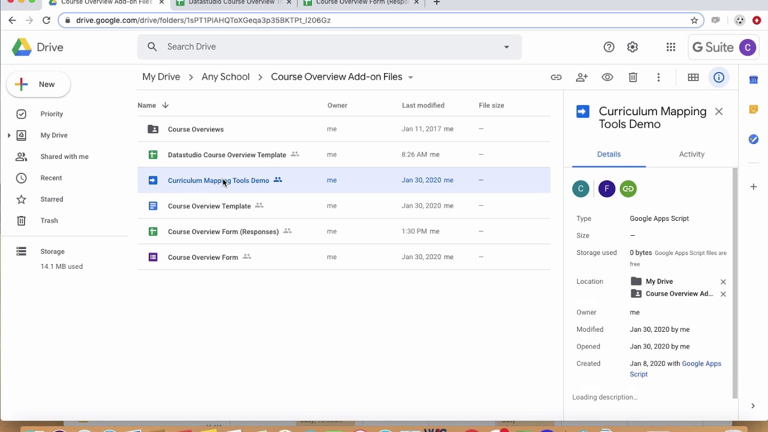
Task: Click the trash remove icon in toolbar
Action: [x=633, y=77]
